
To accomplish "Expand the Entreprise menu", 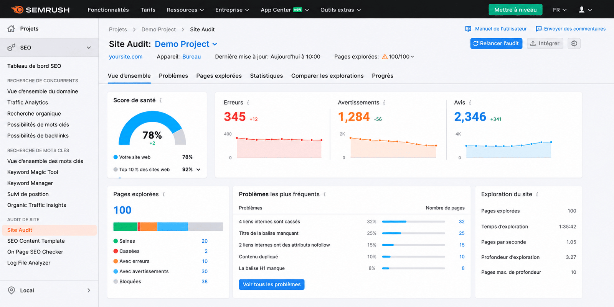I will [x=232, y=10].
